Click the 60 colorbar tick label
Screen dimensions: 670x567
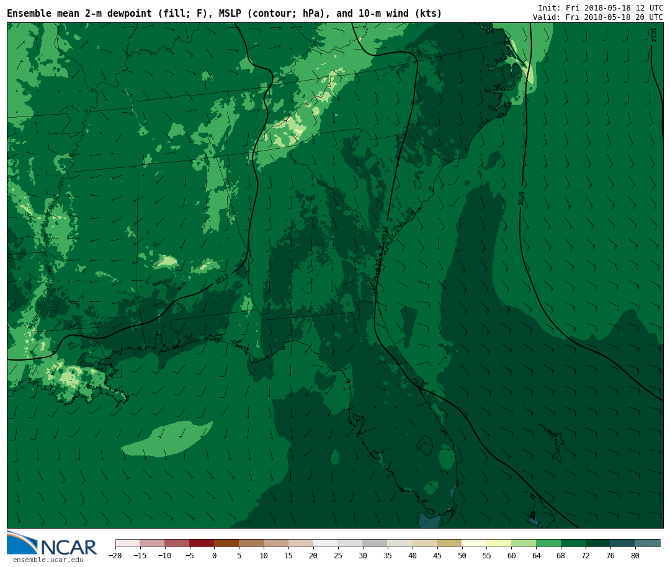(x=512, y=555)
